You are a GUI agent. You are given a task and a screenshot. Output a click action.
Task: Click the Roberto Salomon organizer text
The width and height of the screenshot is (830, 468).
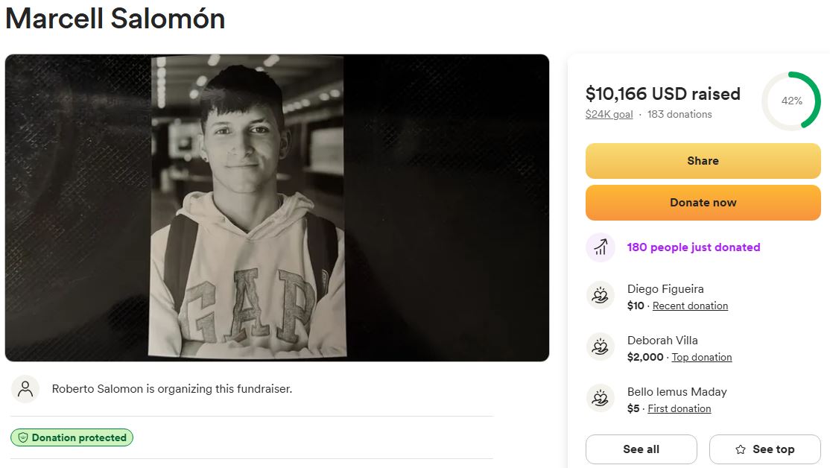point(171,389)
